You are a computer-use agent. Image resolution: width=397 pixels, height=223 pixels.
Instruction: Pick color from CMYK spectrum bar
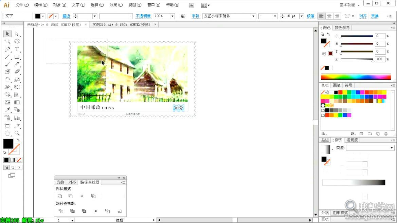pos(356,77)
